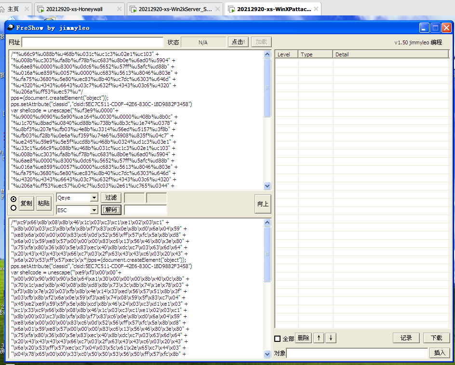Viewport: 455px width, 365px height.
Task: Close the 主页 home tab
Action: 27,9
